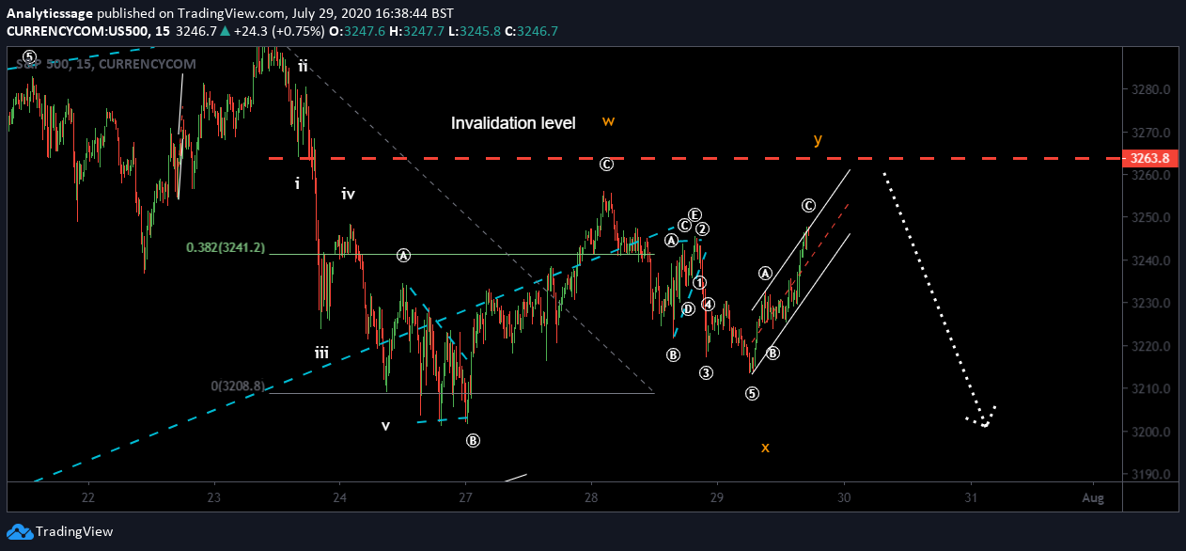Click the 'iii' wave label
The image size is (1186, 551).
(x=321, y=354)
